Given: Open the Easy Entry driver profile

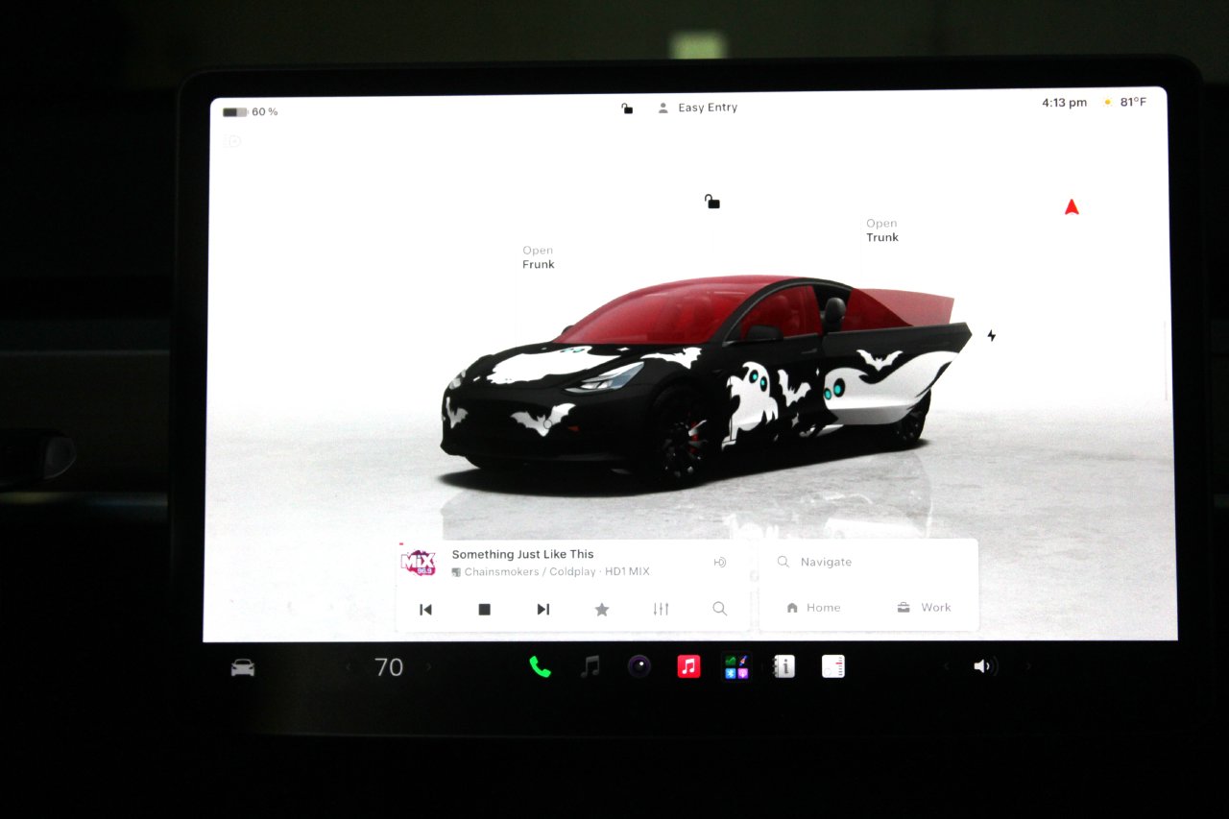Looking at the screenshot, I should pos(697,108).
